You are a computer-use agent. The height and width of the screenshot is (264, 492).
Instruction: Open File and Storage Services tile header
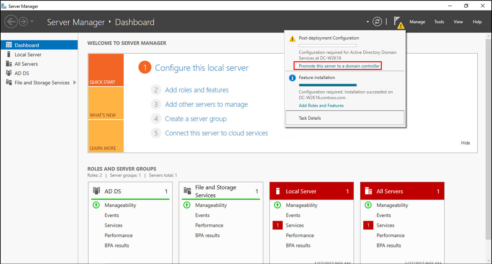[221, 191]
